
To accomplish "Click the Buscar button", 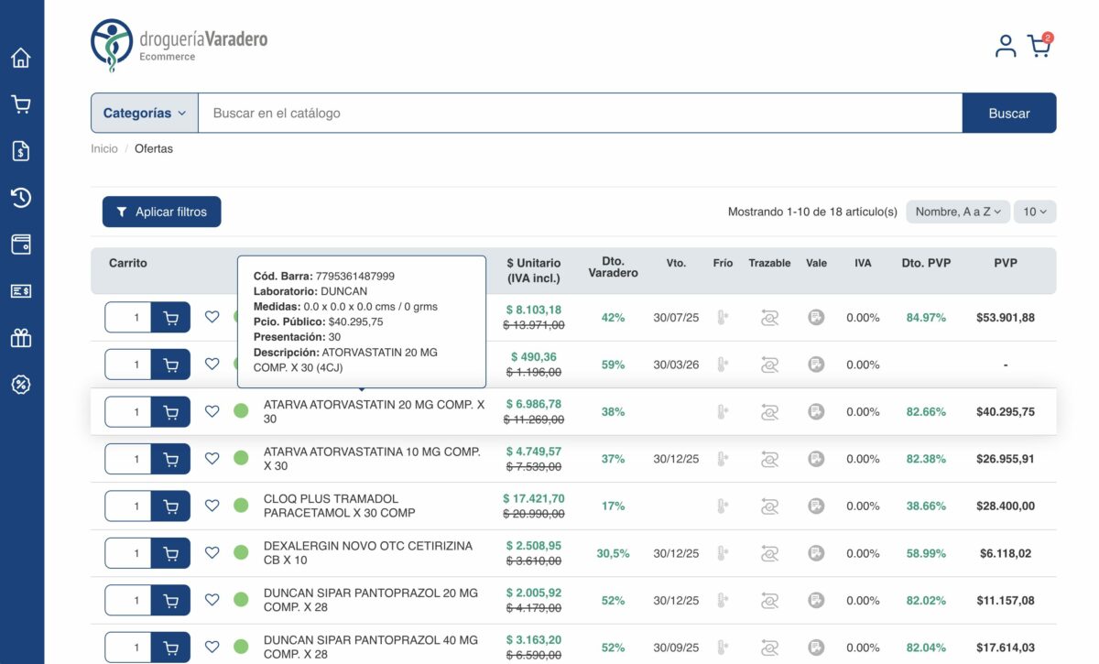I will pyautogui.click(x=1008, y=114).
